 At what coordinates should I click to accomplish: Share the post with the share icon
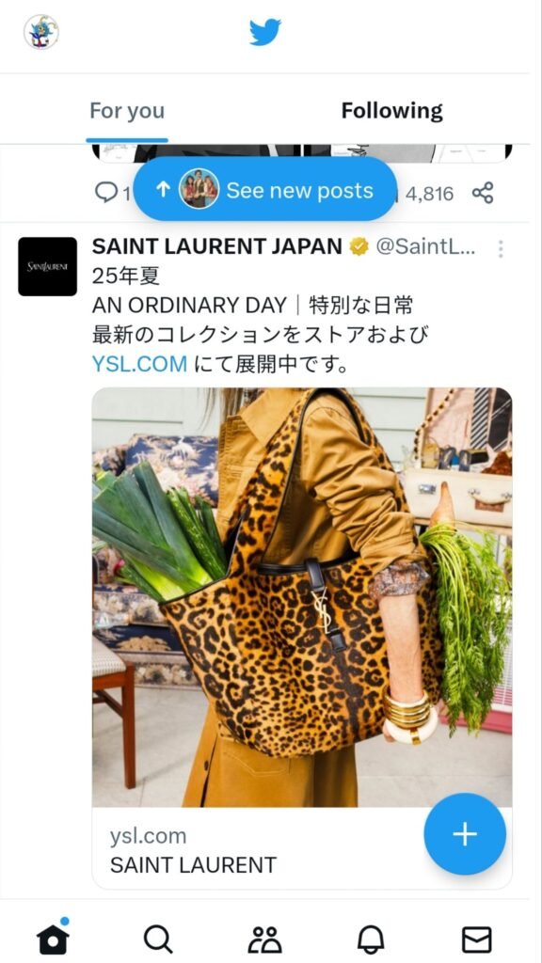click(483, 193)
